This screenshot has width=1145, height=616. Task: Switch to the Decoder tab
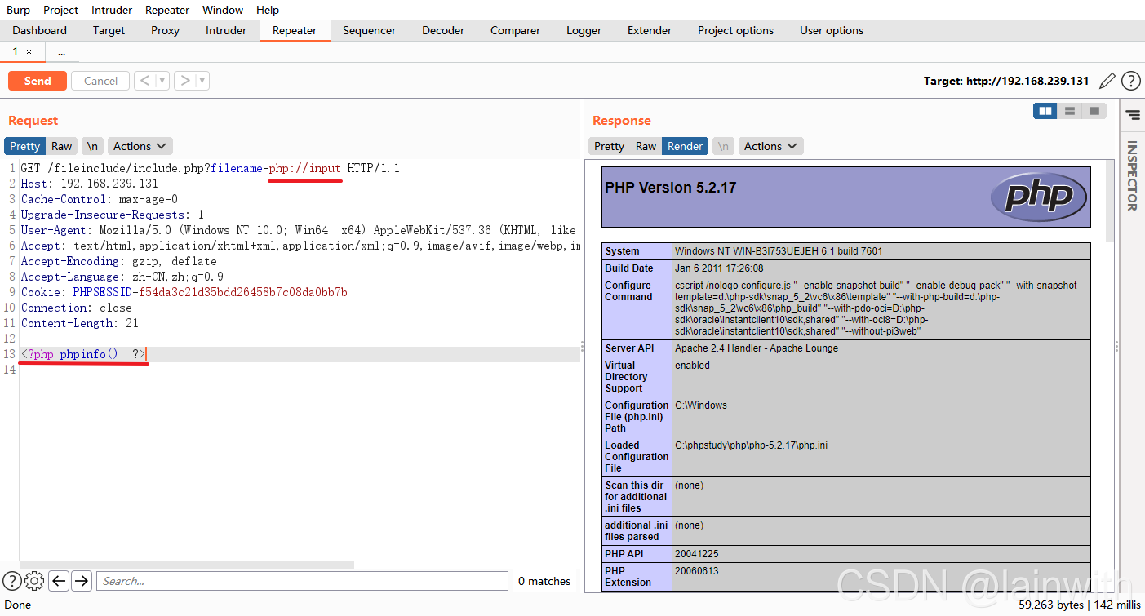click(443, 30)
